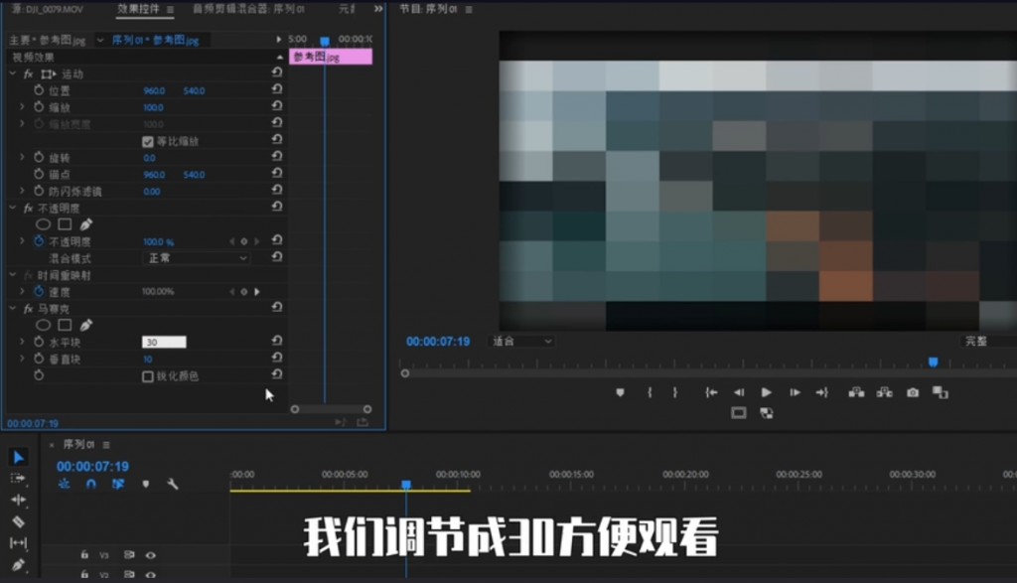Select the Razor tool in the toolbar
This screenshot has width=1017, height=583.
tap(18, 521)
